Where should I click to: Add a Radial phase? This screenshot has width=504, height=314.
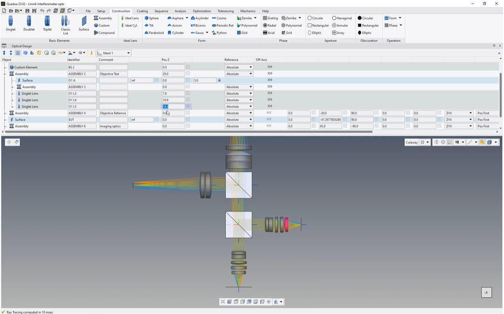pyautogui.click(x=269, y=26)
